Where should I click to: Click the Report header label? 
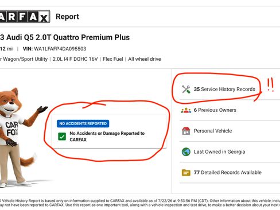click(x=67, y=17)
